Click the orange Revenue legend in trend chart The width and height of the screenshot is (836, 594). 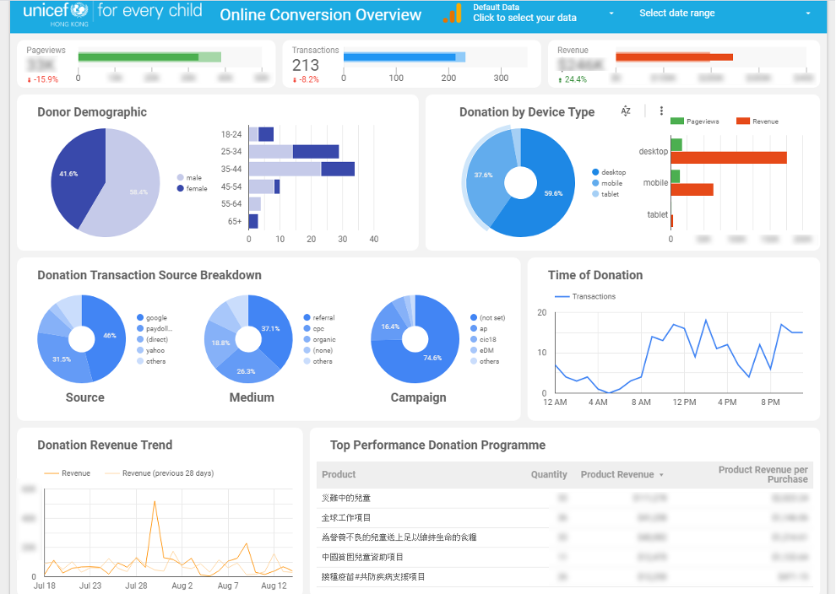[x=68, y=473]
